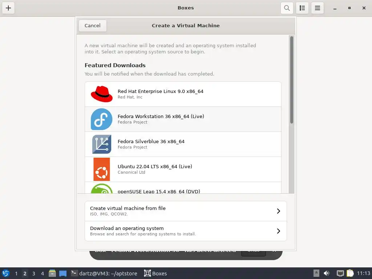Activate the Boxes taskbar entry
Viewport: 372px width, 279px height.
[155, 273]
